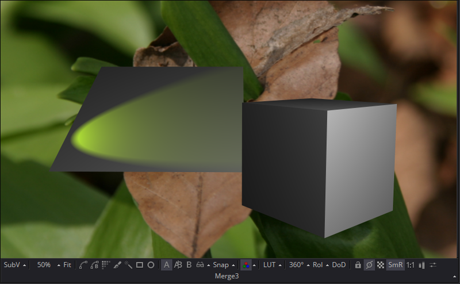Expand the arrow right of Merge3
Image resolution: width=460 pixels, height=284 pixels.
pos(454,277)
